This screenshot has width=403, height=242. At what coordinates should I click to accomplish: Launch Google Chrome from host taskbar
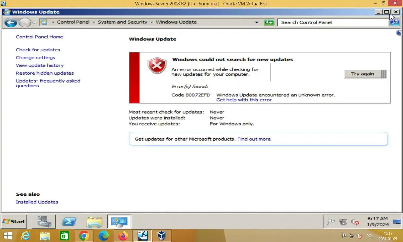(84, 236)
